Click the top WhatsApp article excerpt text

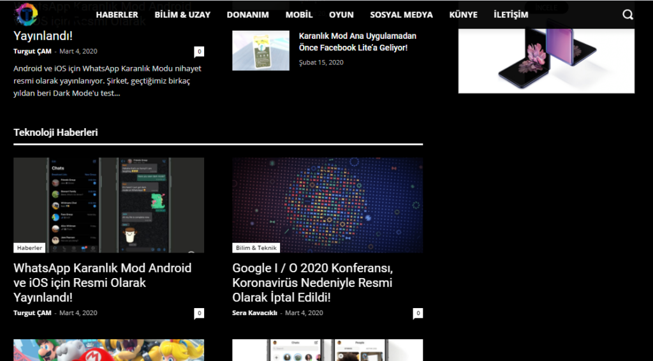click(107, 81)
